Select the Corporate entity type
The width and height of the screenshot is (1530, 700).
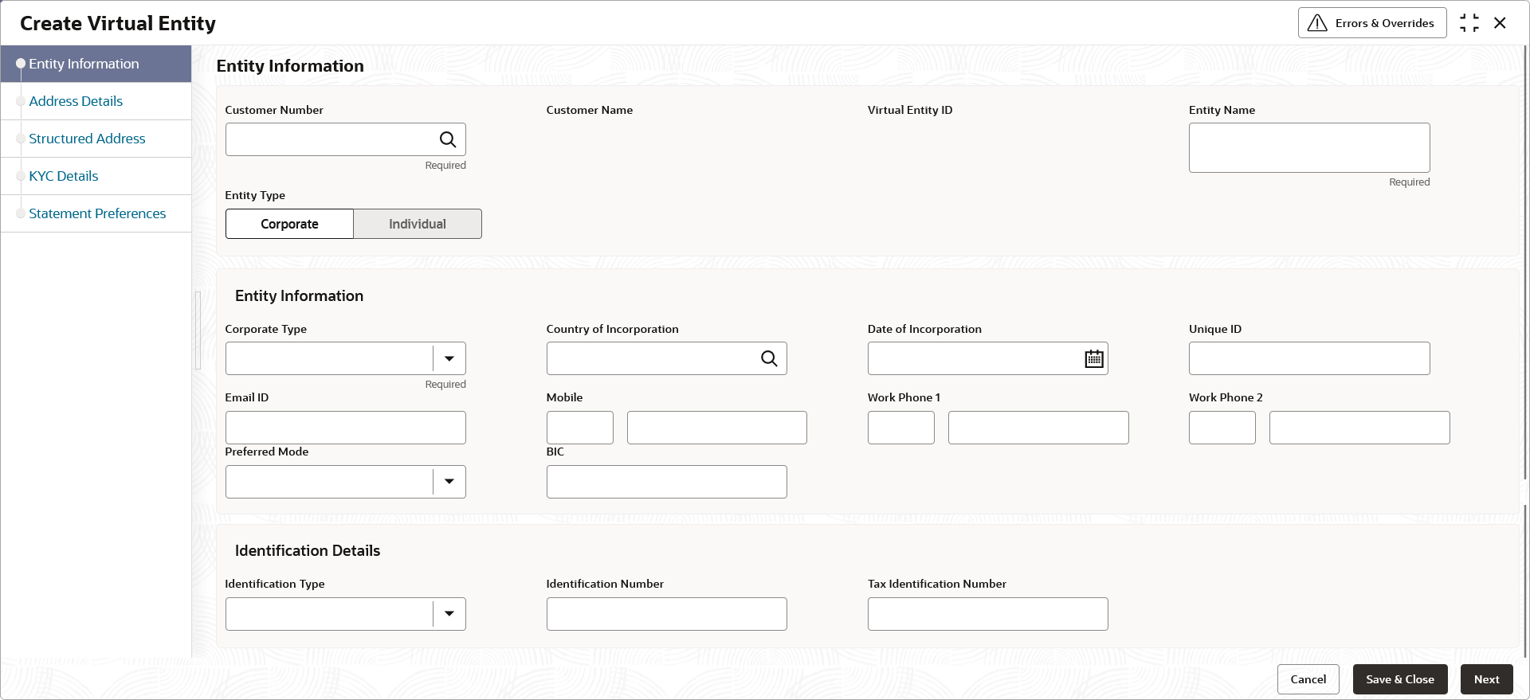289,224
